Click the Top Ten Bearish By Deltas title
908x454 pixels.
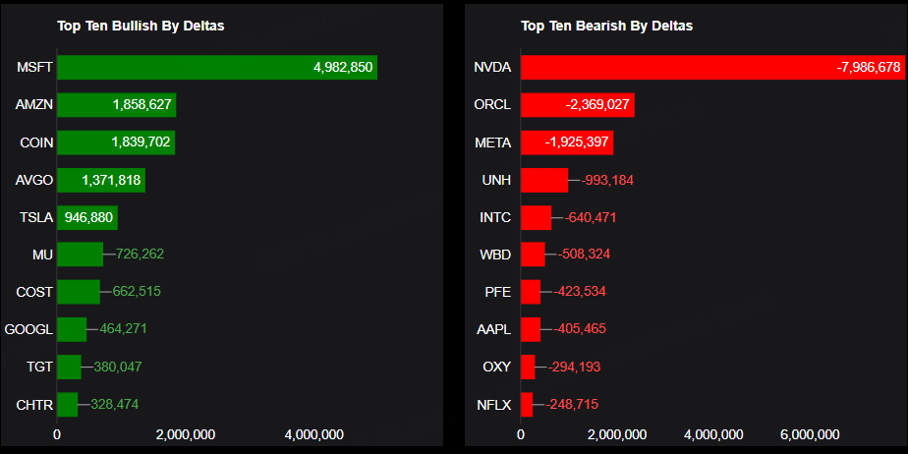[x=606, y=26]
